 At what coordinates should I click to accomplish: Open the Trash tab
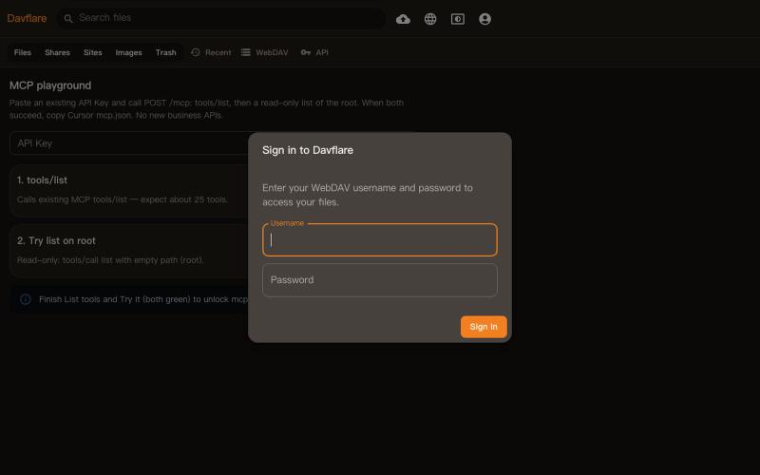(x=165, y=52)
